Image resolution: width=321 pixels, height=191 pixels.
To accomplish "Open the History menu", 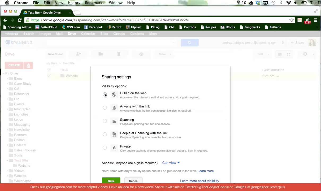I will tap(74, 3).
